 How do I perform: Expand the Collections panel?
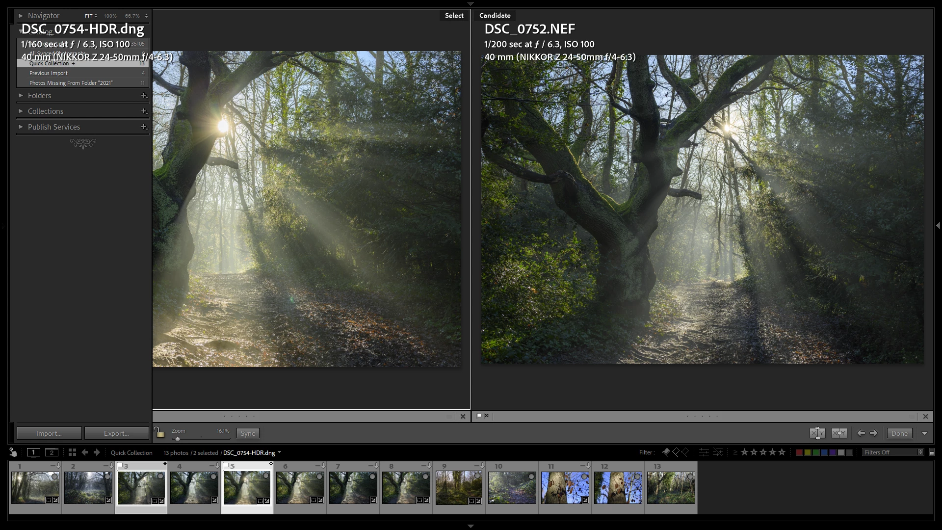(45, 111)
